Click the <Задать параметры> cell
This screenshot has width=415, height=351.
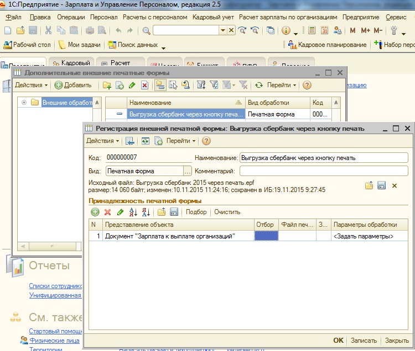(x=369, y=236)
